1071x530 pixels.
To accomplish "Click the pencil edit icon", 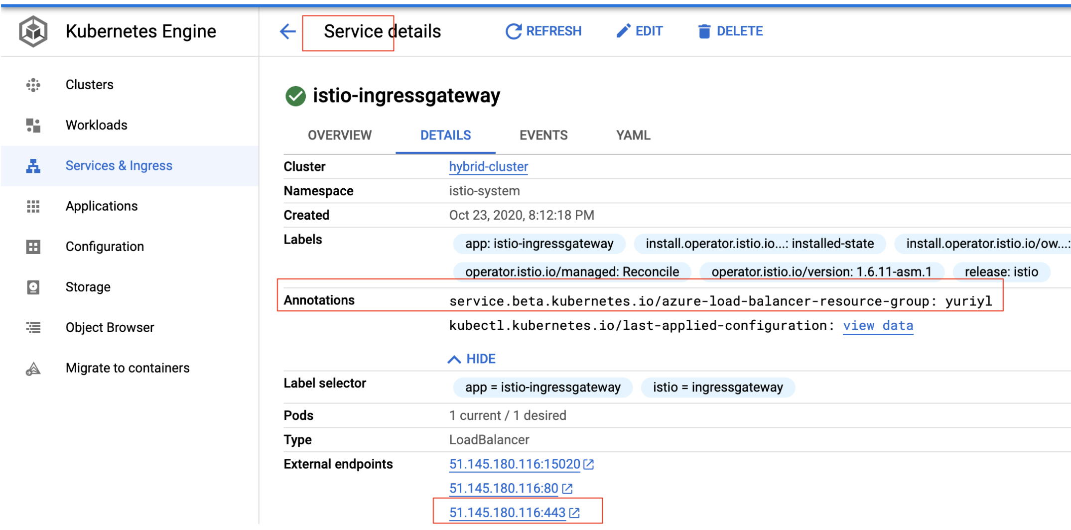I will tap(623, 31).
